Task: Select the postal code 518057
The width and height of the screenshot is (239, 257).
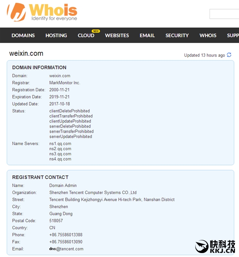Action: (56, 221)
